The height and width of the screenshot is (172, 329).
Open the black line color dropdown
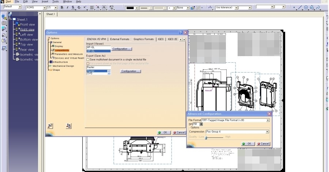pos(137,8)
